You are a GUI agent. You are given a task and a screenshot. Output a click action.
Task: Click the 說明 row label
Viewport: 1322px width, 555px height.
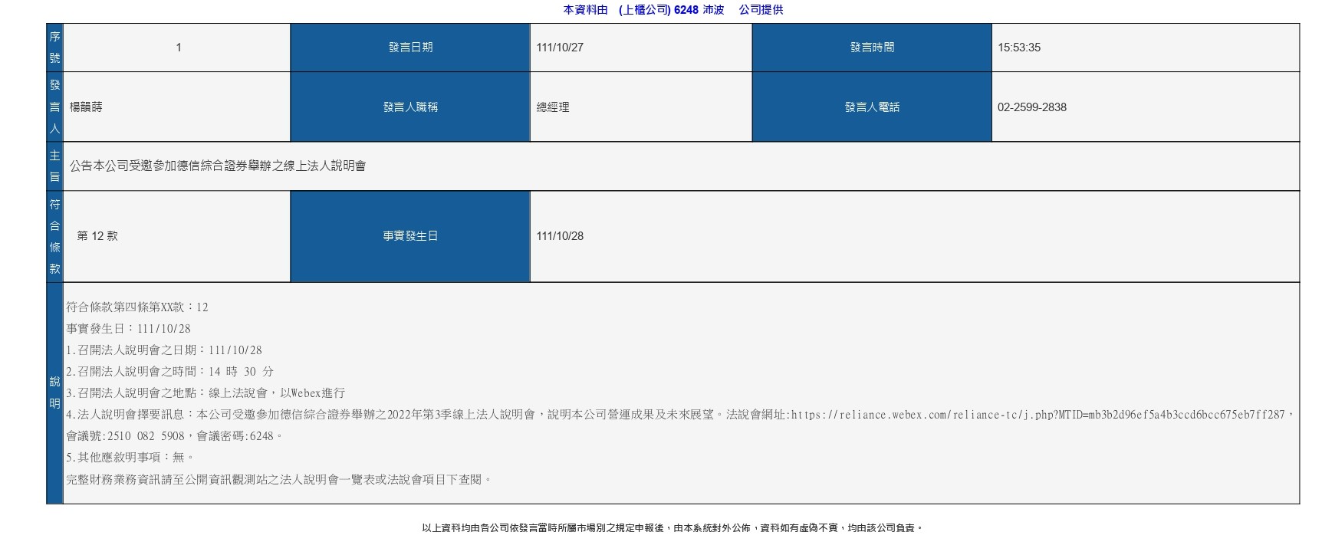pos(54,392)
